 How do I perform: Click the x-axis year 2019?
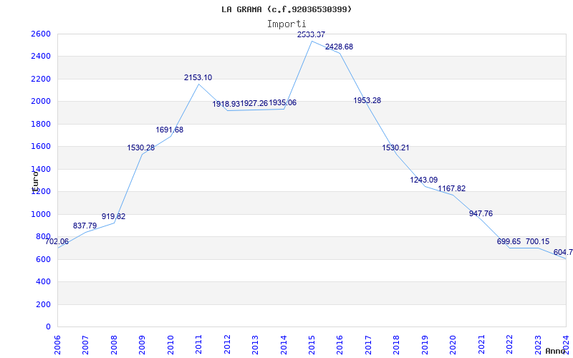(x=425, y=344)
